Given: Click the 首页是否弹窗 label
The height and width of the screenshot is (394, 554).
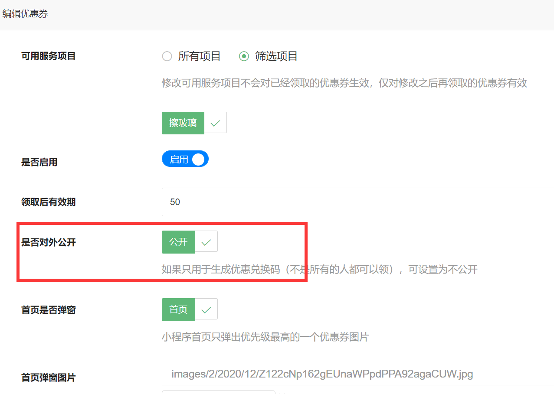Looking at the screenshot, I should pos(49,310).
